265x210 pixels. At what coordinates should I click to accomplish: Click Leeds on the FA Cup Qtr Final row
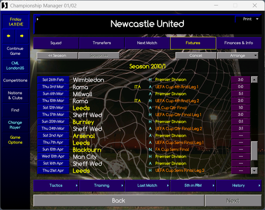(81, 108)
